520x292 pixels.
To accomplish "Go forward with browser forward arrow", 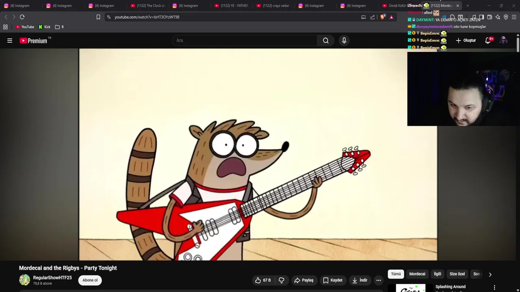I will click(14, 17).
